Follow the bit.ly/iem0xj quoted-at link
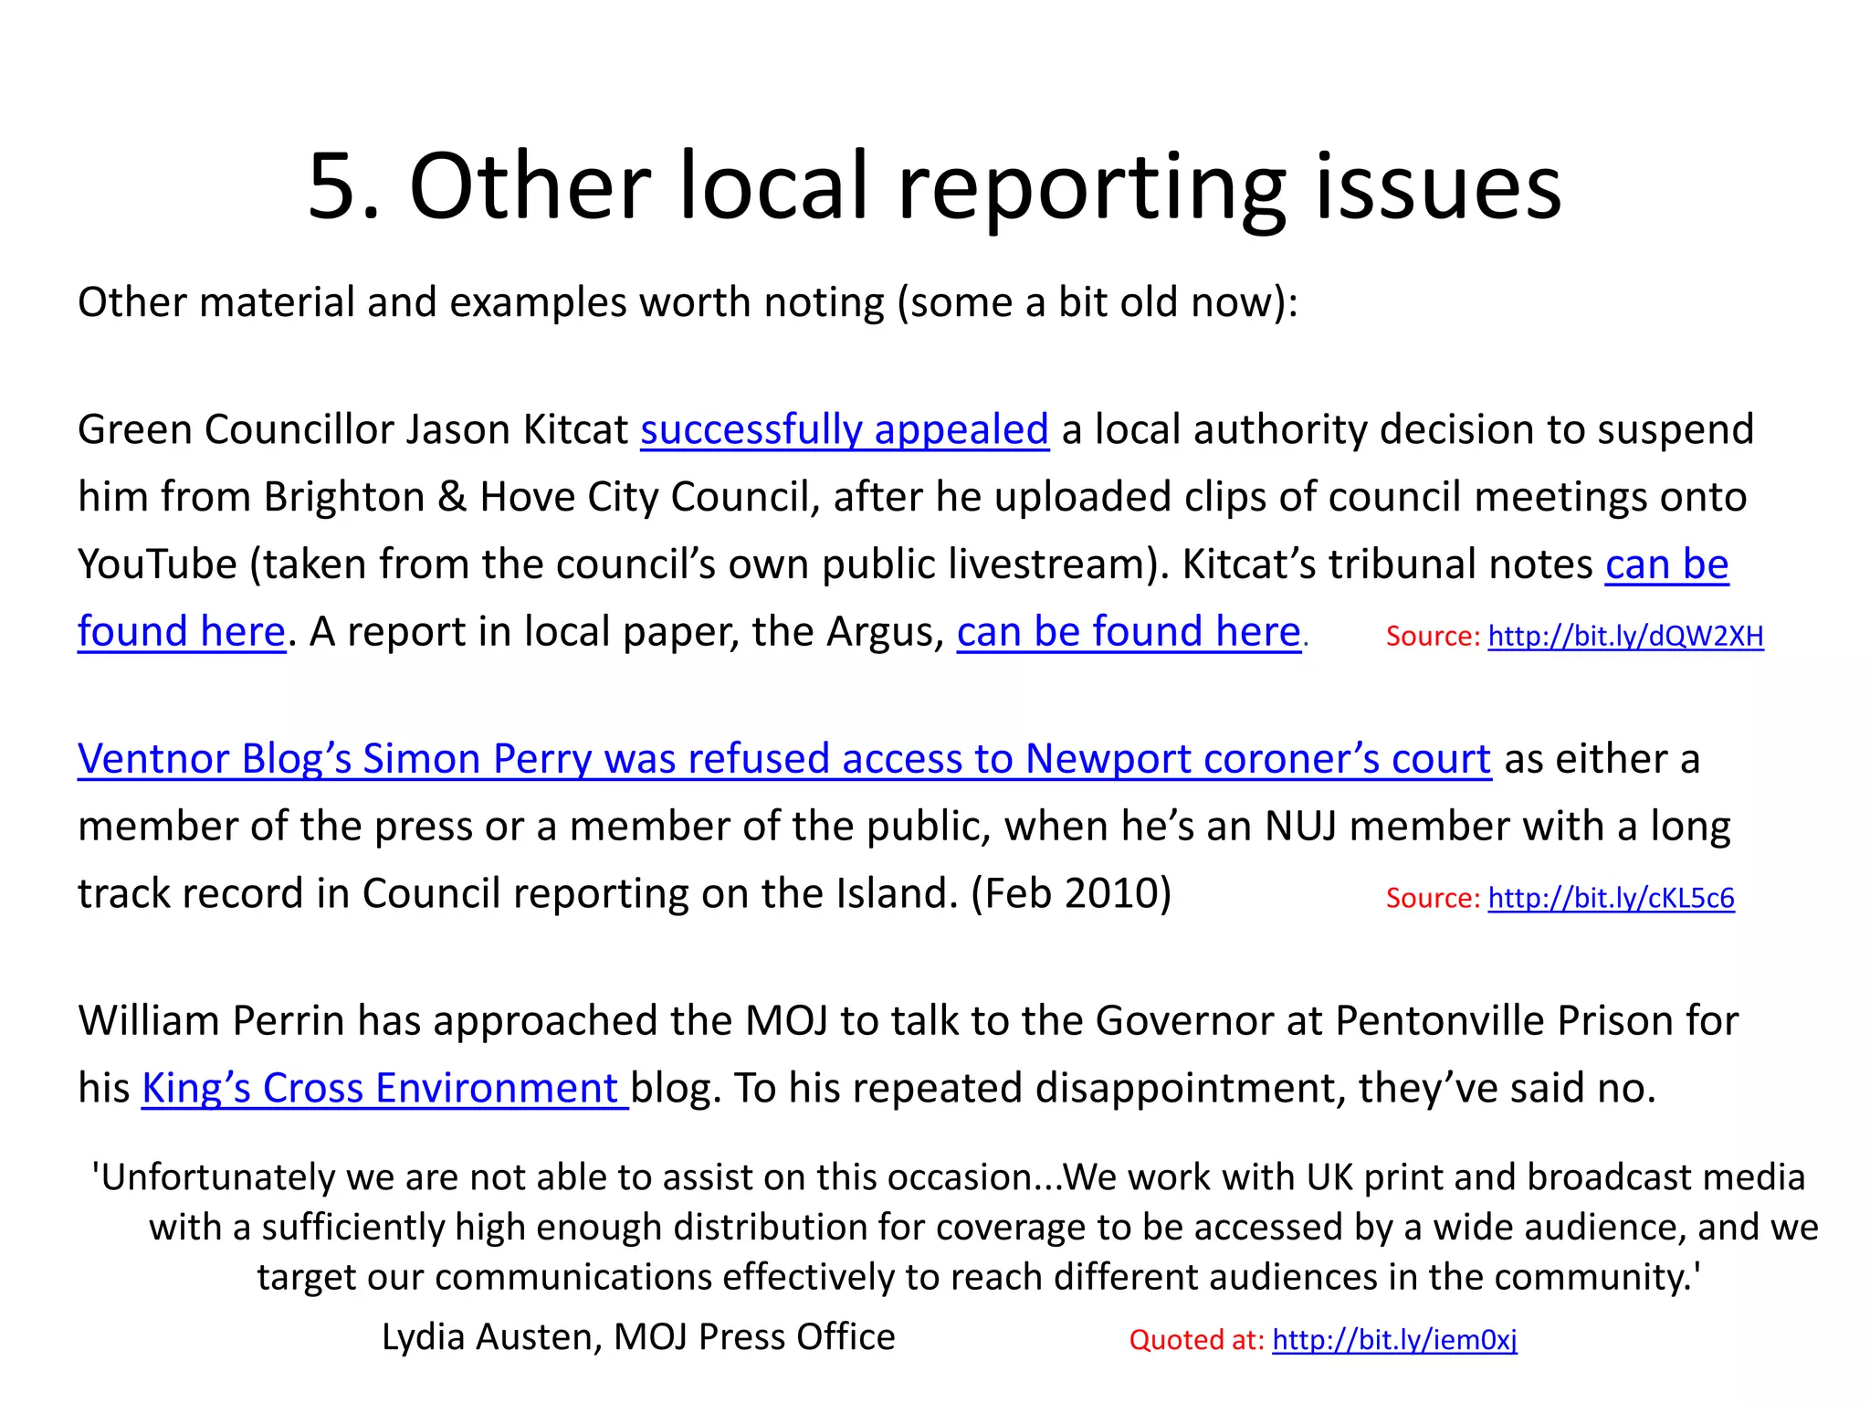 click(1394, 1340)
